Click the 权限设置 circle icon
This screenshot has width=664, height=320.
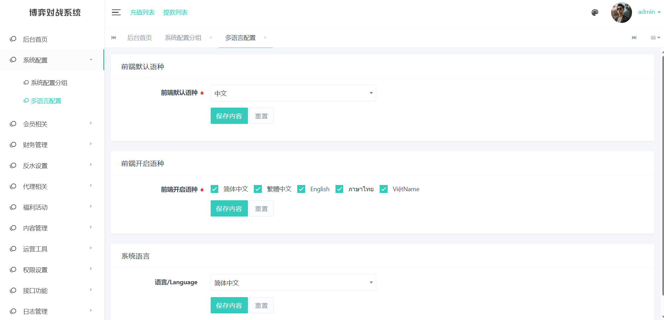click(x=13, y=269)
